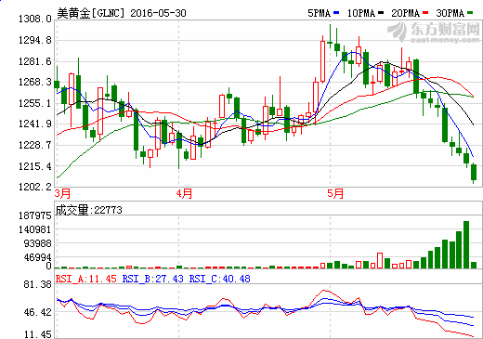
Task: Click the 5月 month marker
Action: pos(335,193)
